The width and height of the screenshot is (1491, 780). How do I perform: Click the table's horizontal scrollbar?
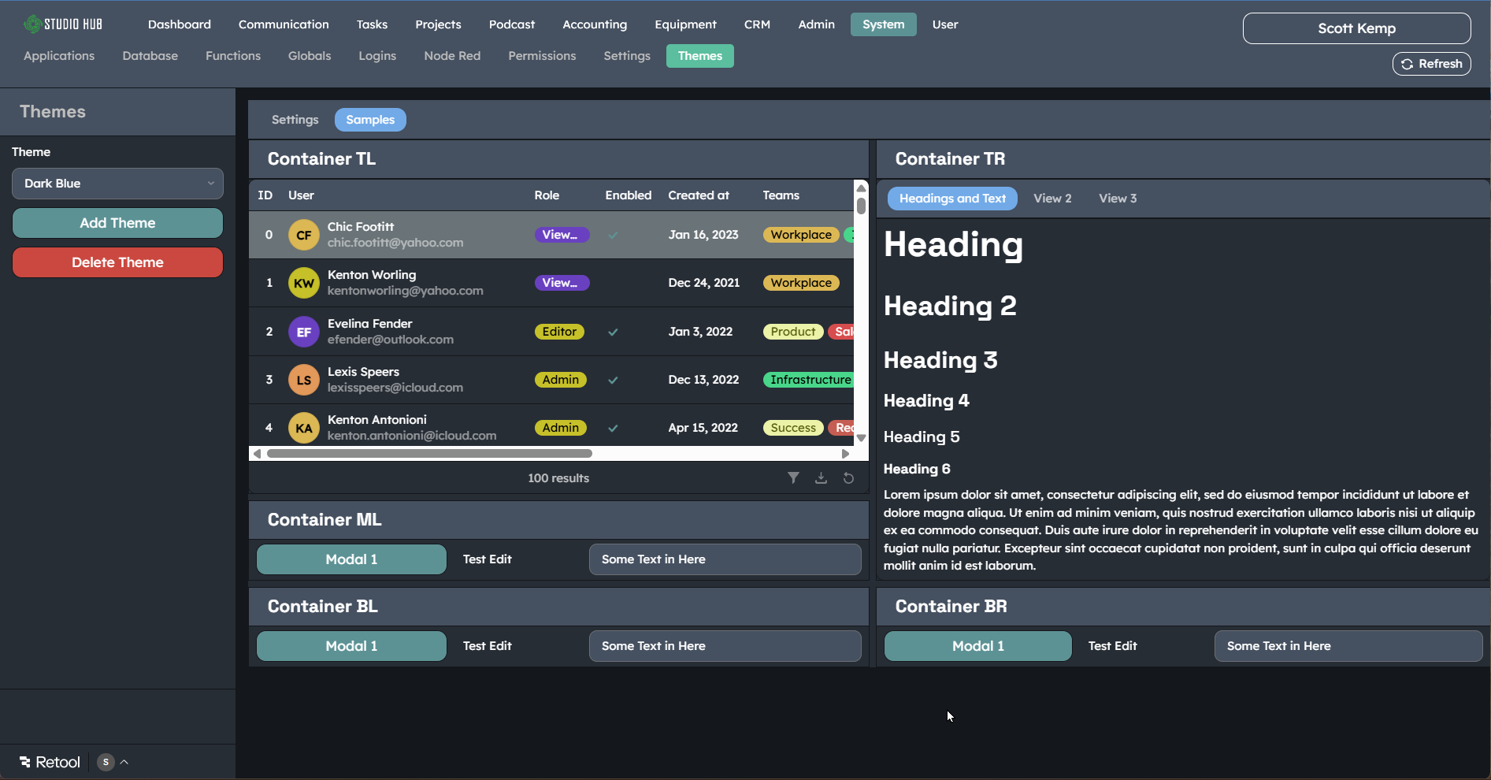[x=429, y=454]
